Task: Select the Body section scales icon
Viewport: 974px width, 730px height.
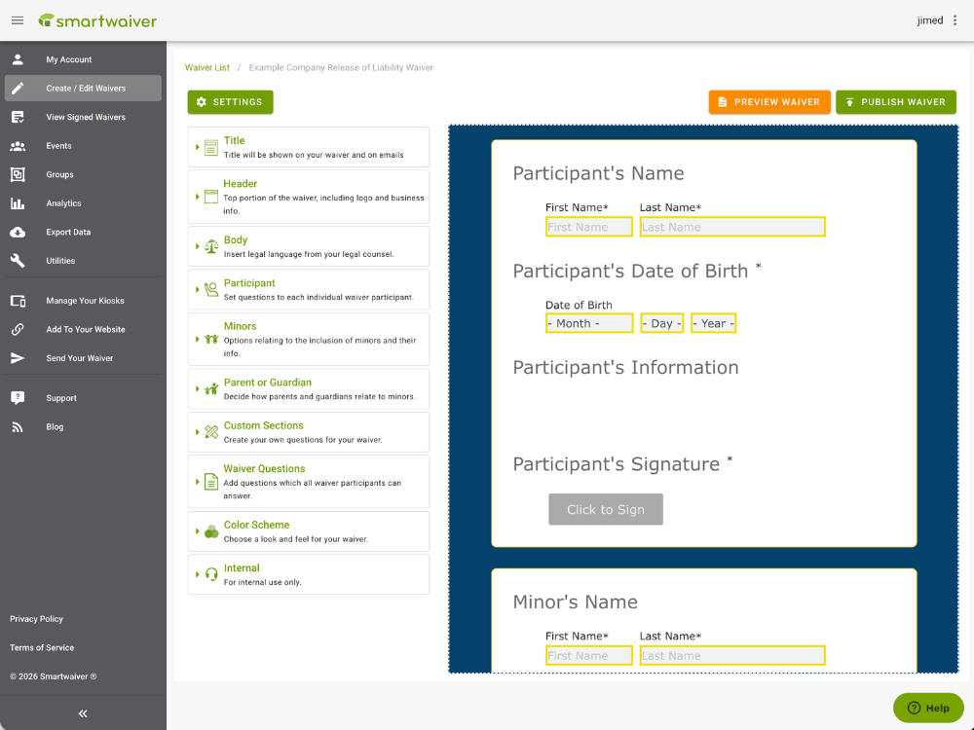Action: [x=209, y=245]
